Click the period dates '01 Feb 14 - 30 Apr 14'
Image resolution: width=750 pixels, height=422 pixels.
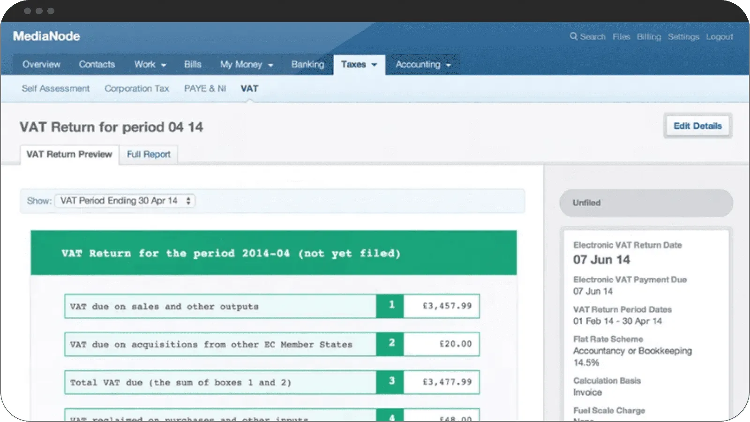click(617, 321)
